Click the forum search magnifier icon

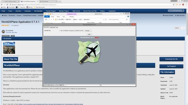coord(182,10)
